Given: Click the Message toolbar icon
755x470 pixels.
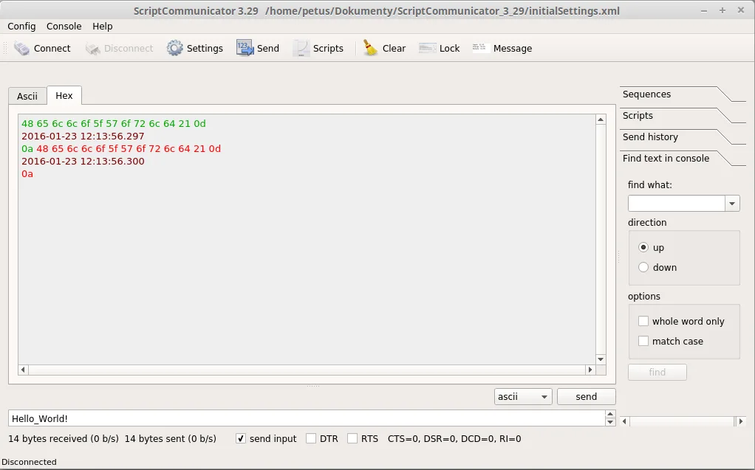Looking at the screenshot, I should coord(481,48).
